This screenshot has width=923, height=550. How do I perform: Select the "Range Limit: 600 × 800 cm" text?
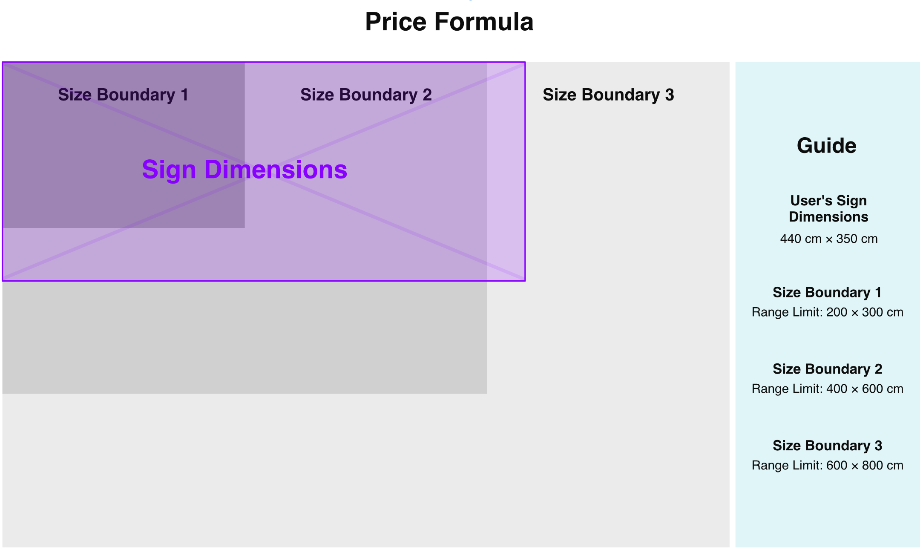(x=827, y=466)
